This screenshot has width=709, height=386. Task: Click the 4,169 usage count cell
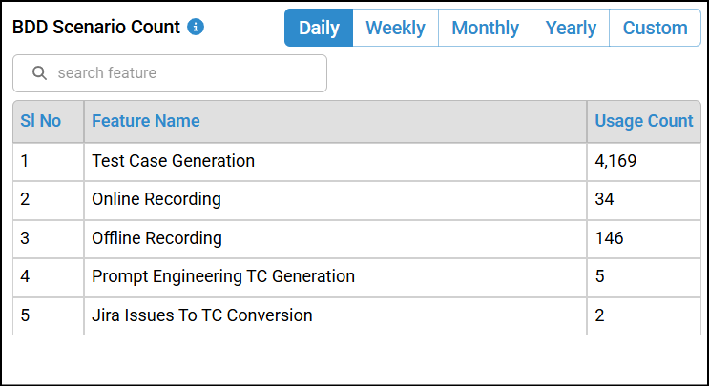tap(615, 161)
